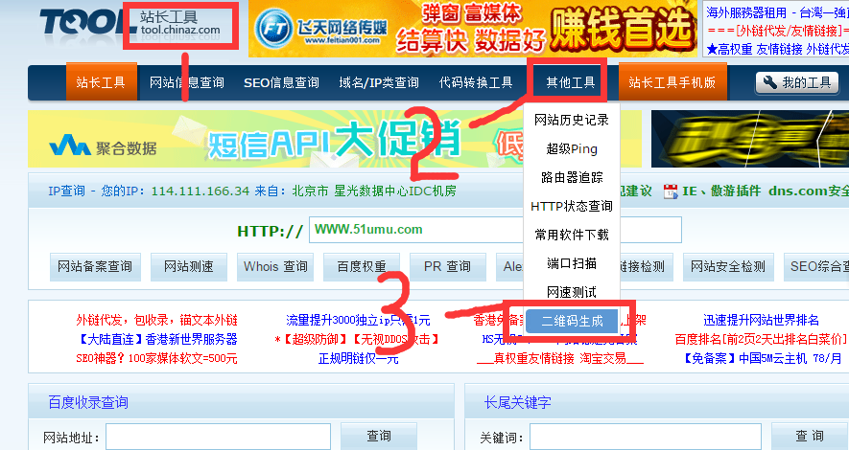Click the 网站安全检测 button
Image resolution: width=849 pixels, height=450 pixels.
(728, 267)
